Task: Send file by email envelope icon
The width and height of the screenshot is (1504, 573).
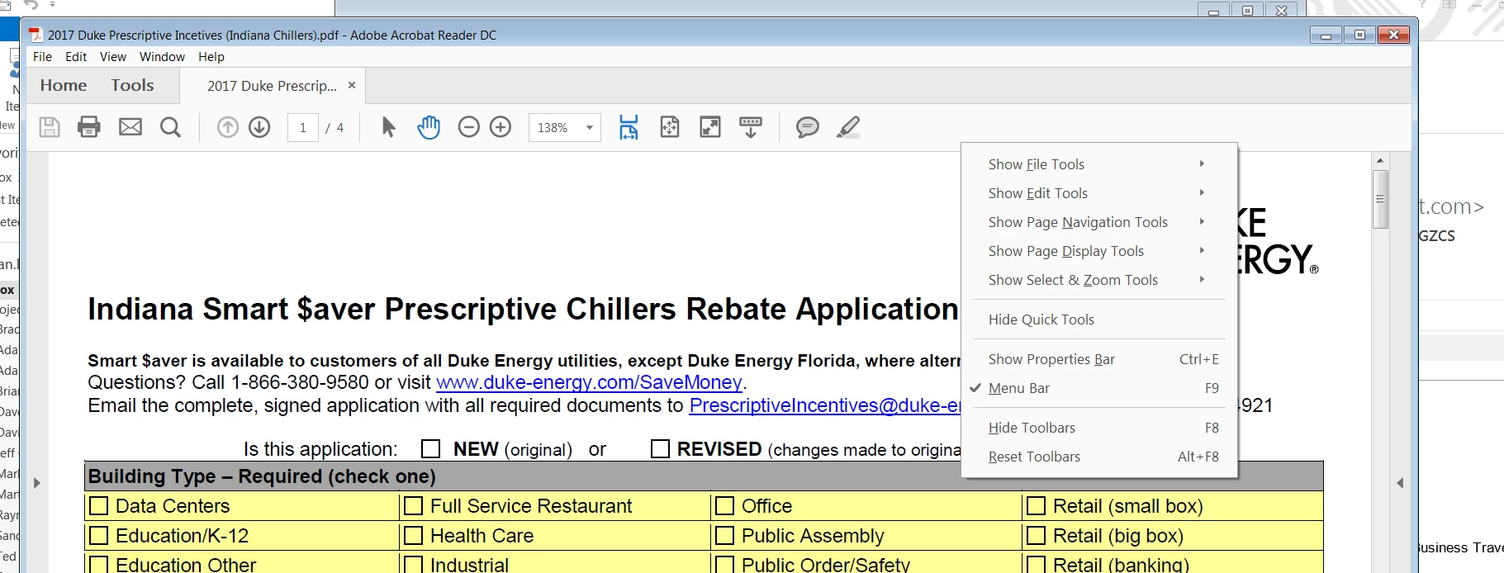Action: [130, 127]
